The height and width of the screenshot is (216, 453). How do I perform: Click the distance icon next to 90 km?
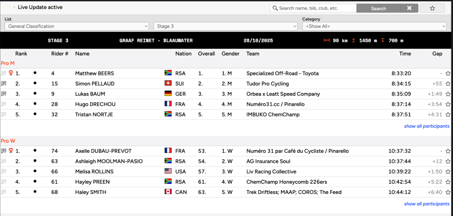pos(327,40)
